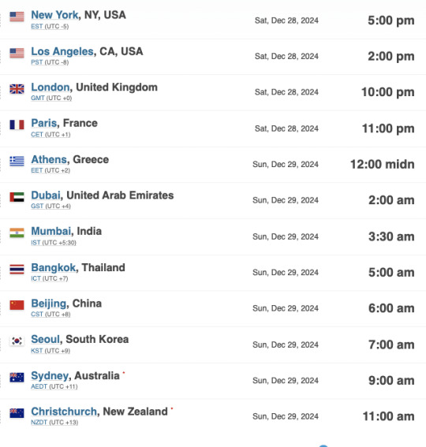Open the Christchurch city link
The width and height of the screenshot is (426, 447).
64,412
